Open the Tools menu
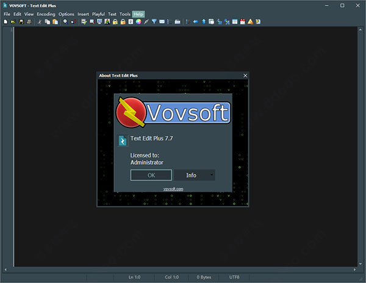Viewport: 366px width, 283px height. [x=125, y=14]
